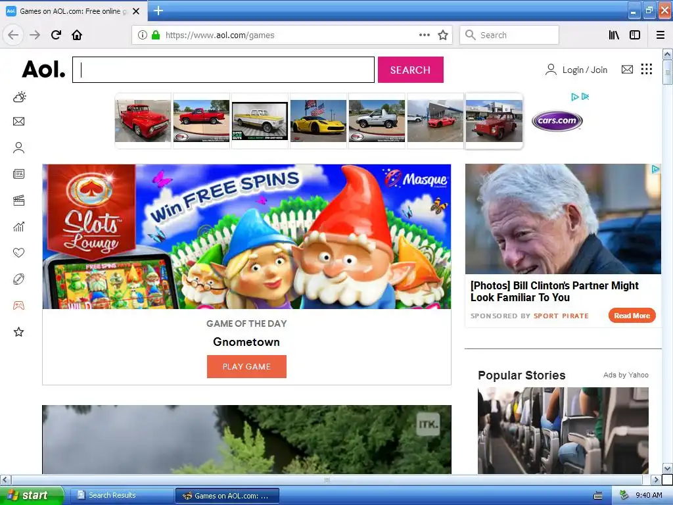Click the AdChoices icon above cars.com
The width and height of the screenshot is (673, 505).
pos(575,97)
